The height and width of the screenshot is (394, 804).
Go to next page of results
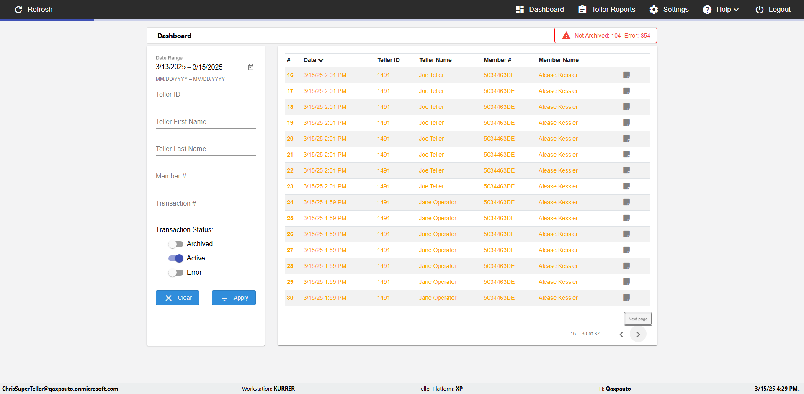[638, 334]
